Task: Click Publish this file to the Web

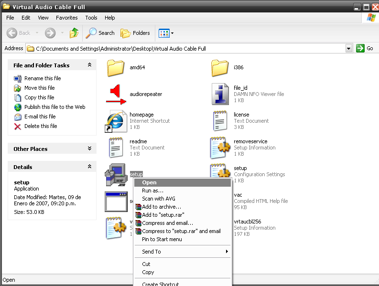Action: 55,107
